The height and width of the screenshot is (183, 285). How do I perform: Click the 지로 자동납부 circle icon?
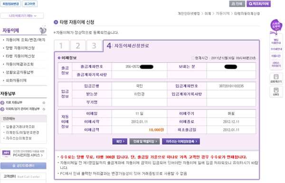2,103
